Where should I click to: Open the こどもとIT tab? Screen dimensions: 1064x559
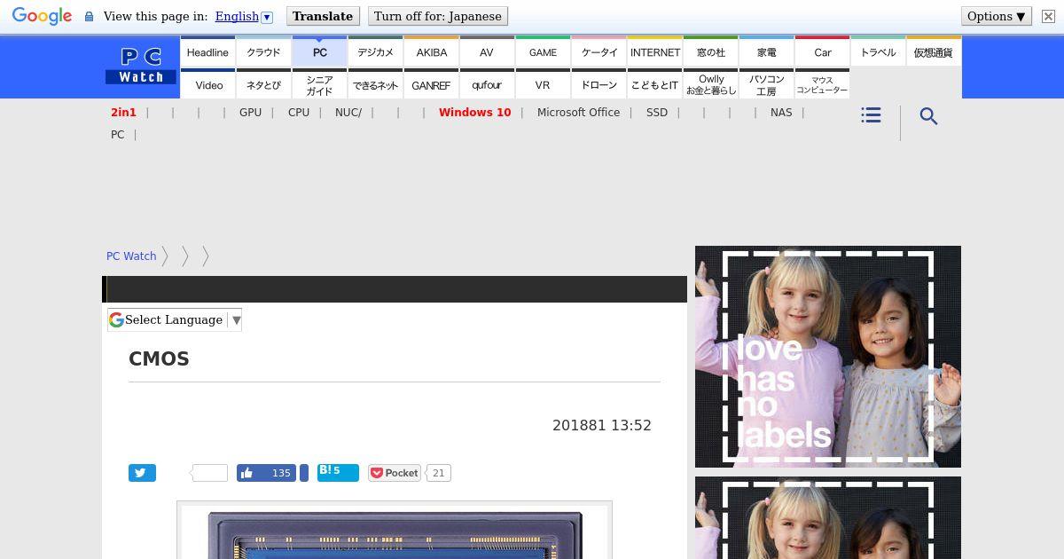[654, 84]
